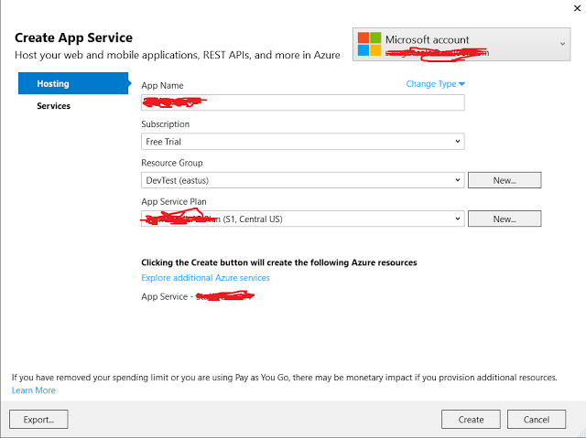Click the 'Resource Group' field label
The image size is (586, 438).
[172, 163]
